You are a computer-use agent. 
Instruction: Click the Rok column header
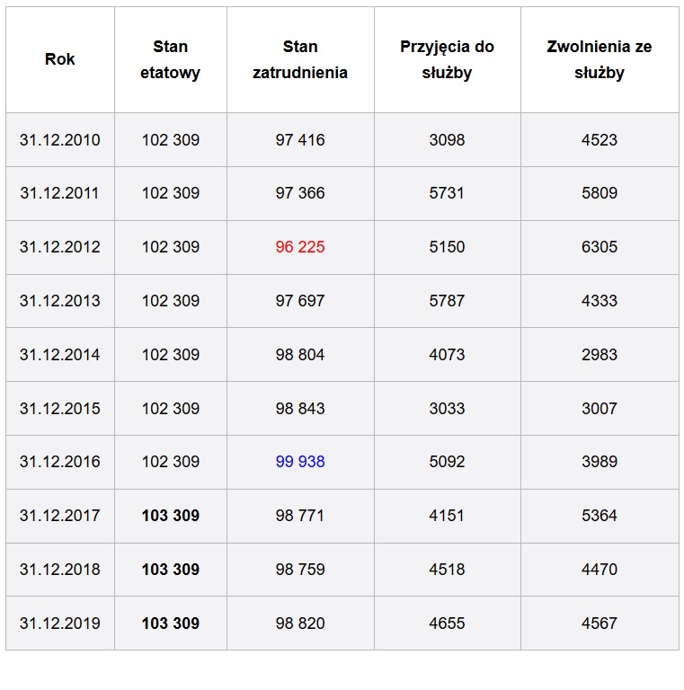60,59
